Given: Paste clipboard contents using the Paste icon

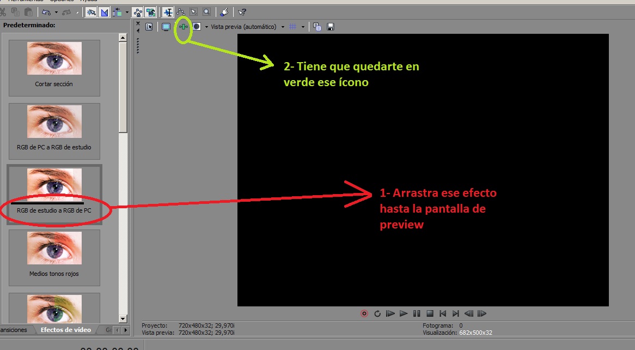Looking at the screenshot, I should [28, 12].
